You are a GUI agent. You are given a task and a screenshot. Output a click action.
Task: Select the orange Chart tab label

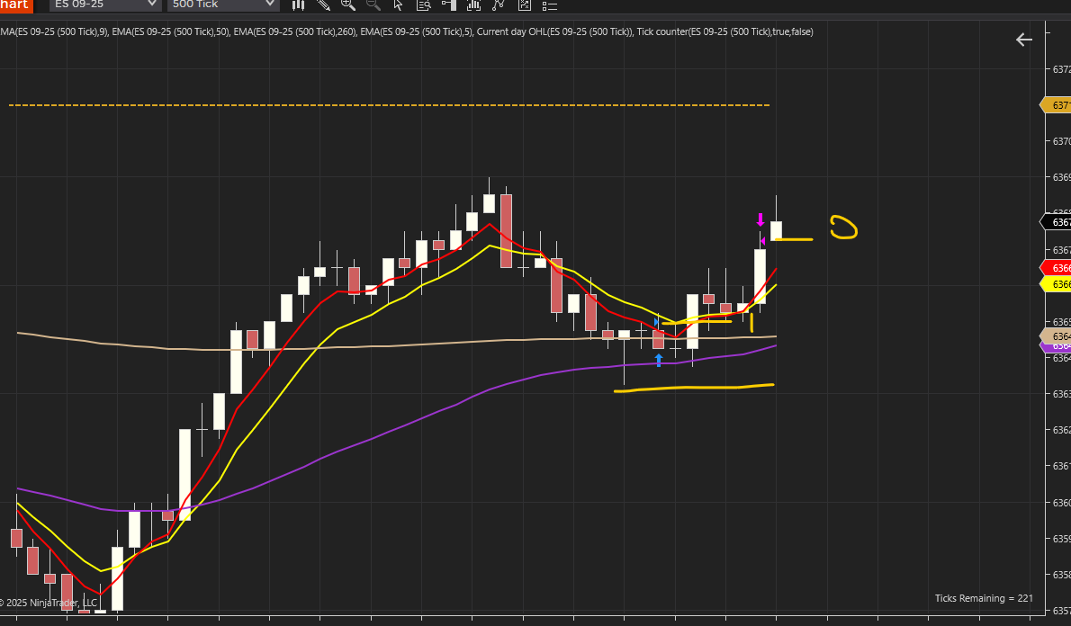pyautogui.click(x=16, y=5)
